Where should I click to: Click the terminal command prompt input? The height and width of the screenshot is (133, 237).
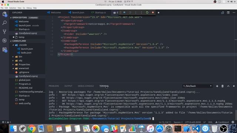point(153,119)
